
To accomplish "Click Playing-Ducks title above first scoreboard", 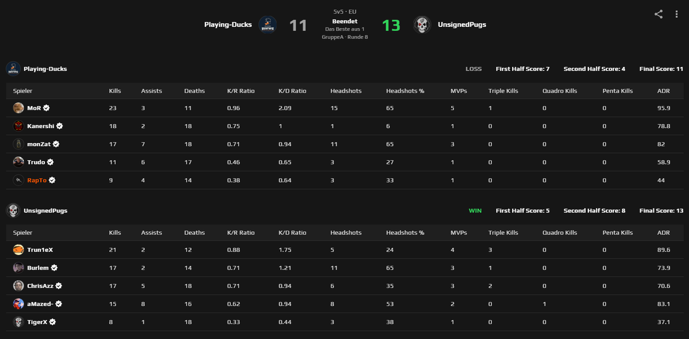I will coord(45,69).
